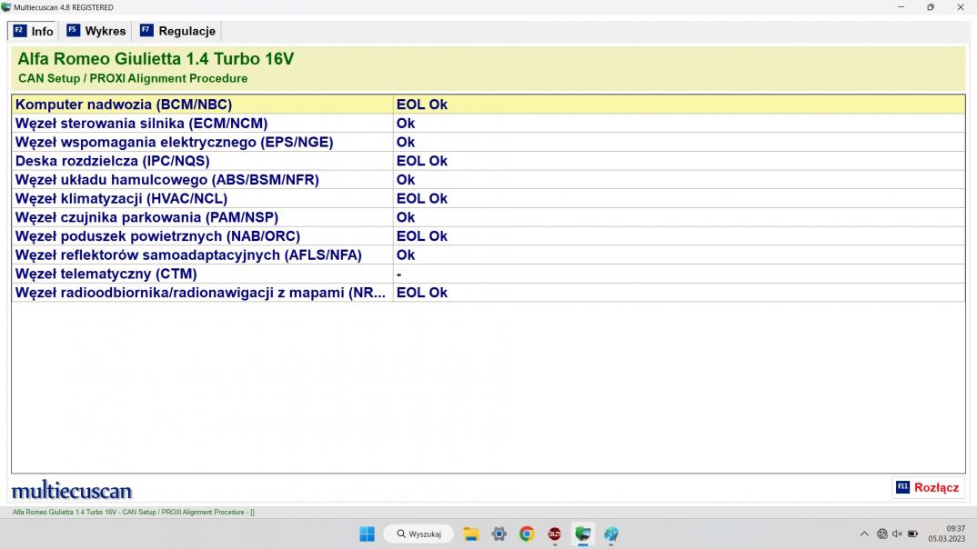
Task: Select Węzeł układu hamulcowego (ABS/BSM/NFR) row
Action: [488, 180]
